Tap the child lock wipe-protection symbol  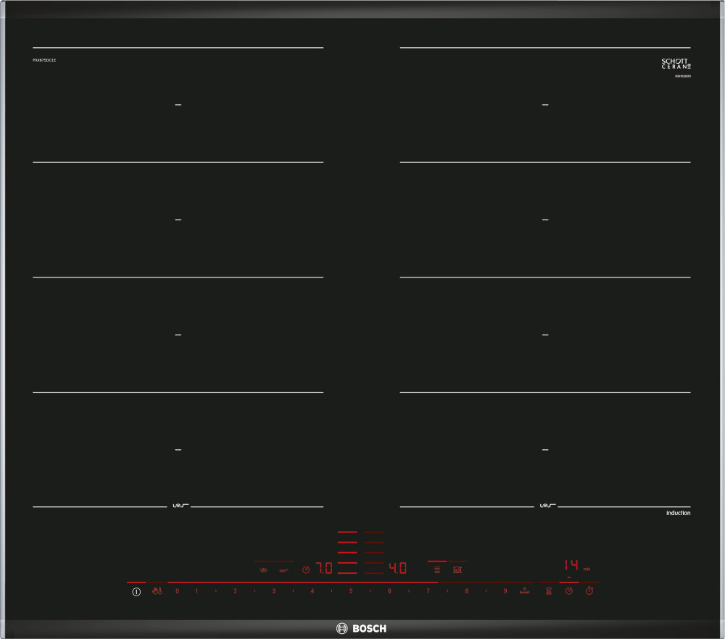pyautogui.click(x=157, y=592)
